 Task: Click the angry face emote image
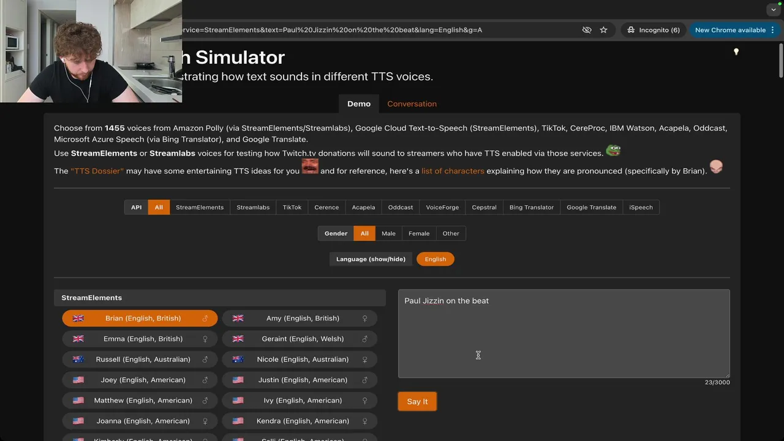(310, 167)
